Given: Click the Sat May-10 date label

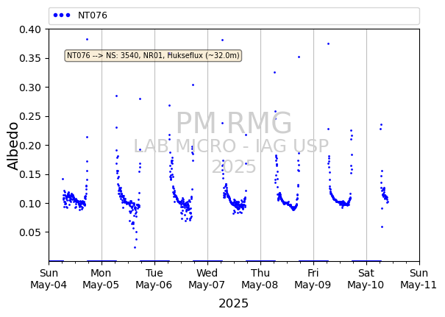Looking at the screenshot, I should (x=366, y=279).
